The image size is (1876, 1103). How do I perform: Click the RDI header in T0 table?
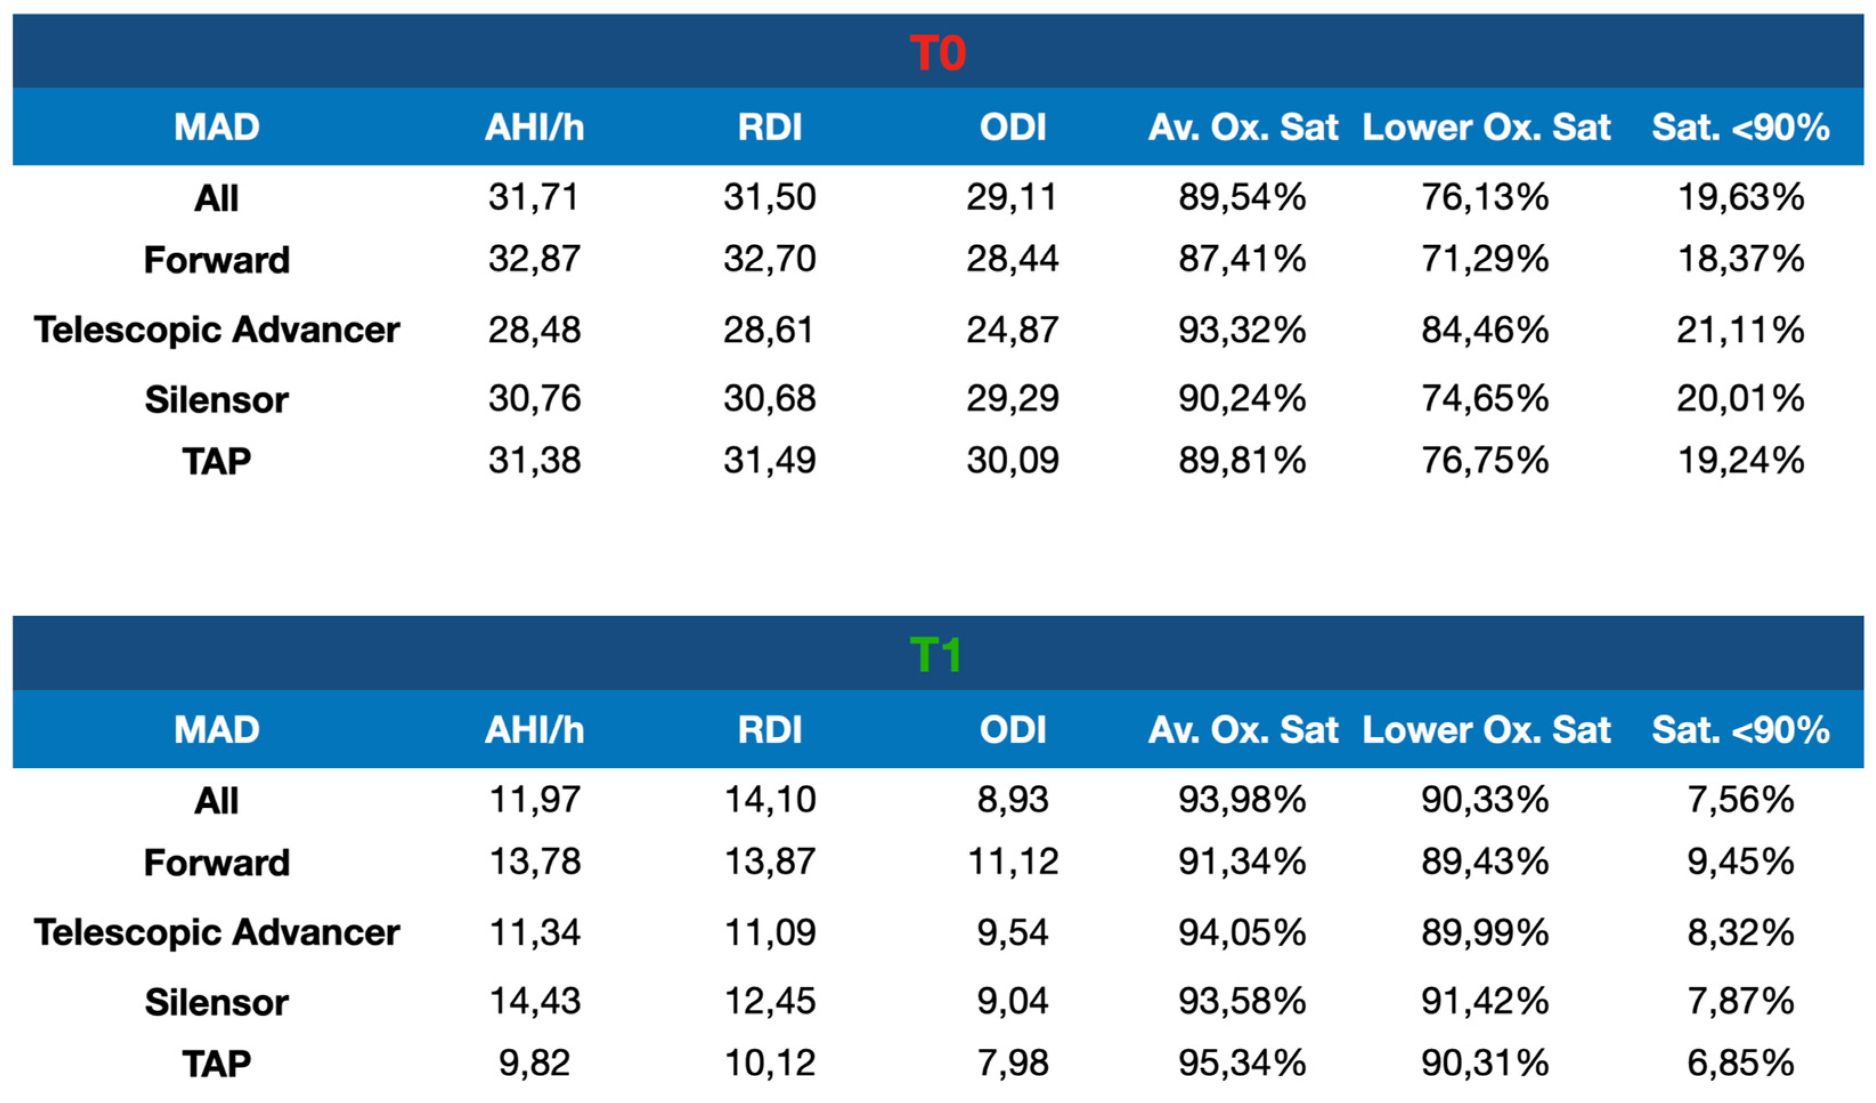(770, 127)
